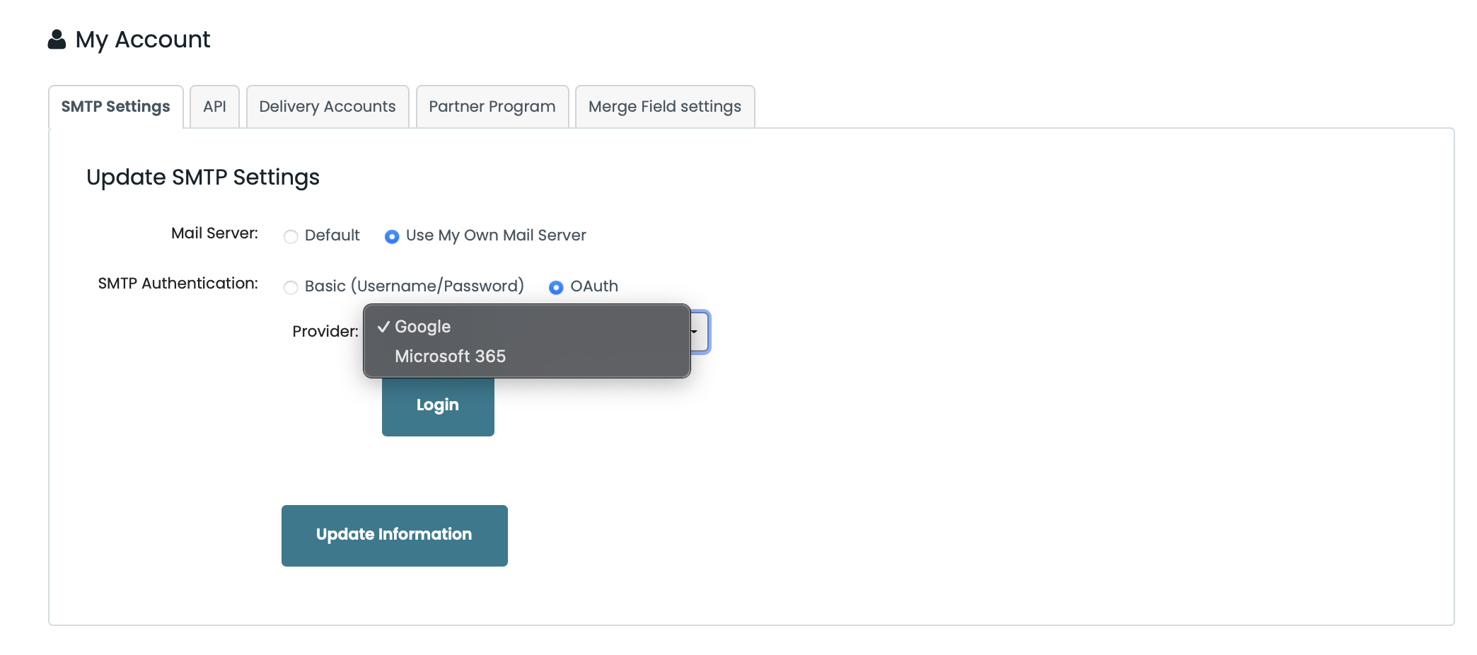This screenshot has width=1477, height=655.
Task: Switch to the API tab
Action: tap(214, 106)
